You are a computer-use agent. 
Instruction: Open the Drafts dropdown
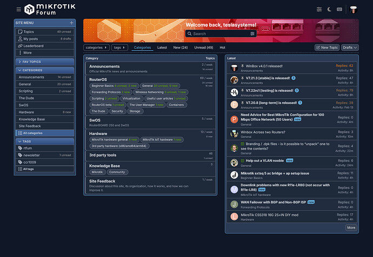point(350,48)
